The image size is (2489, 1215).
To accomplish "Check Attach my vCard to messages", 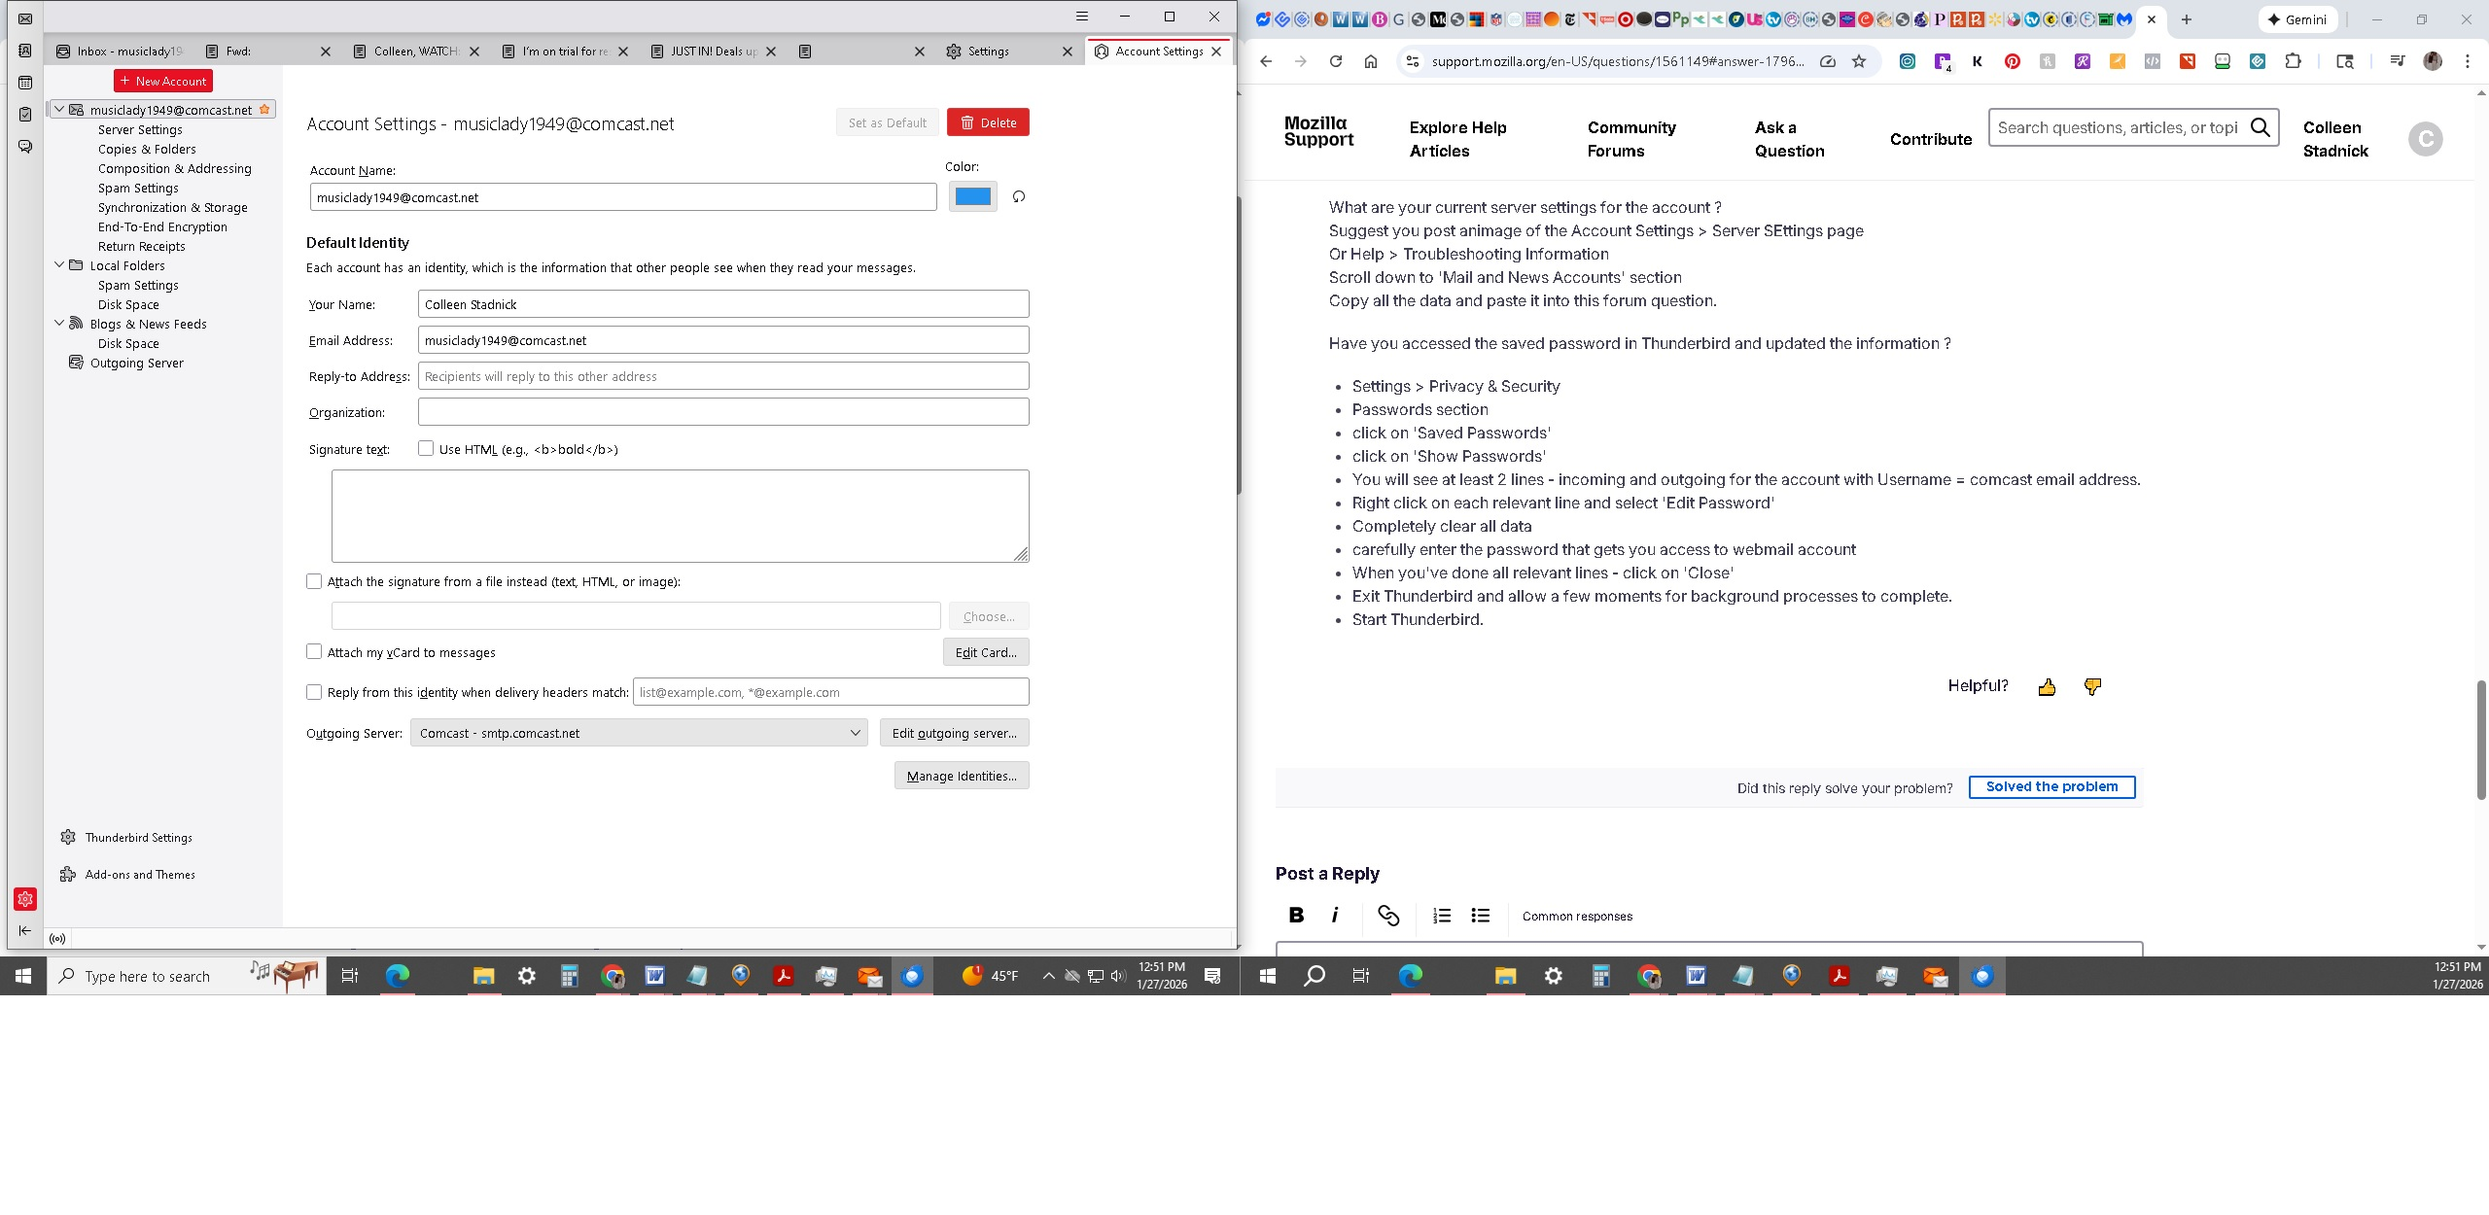I will pos(314,652).
